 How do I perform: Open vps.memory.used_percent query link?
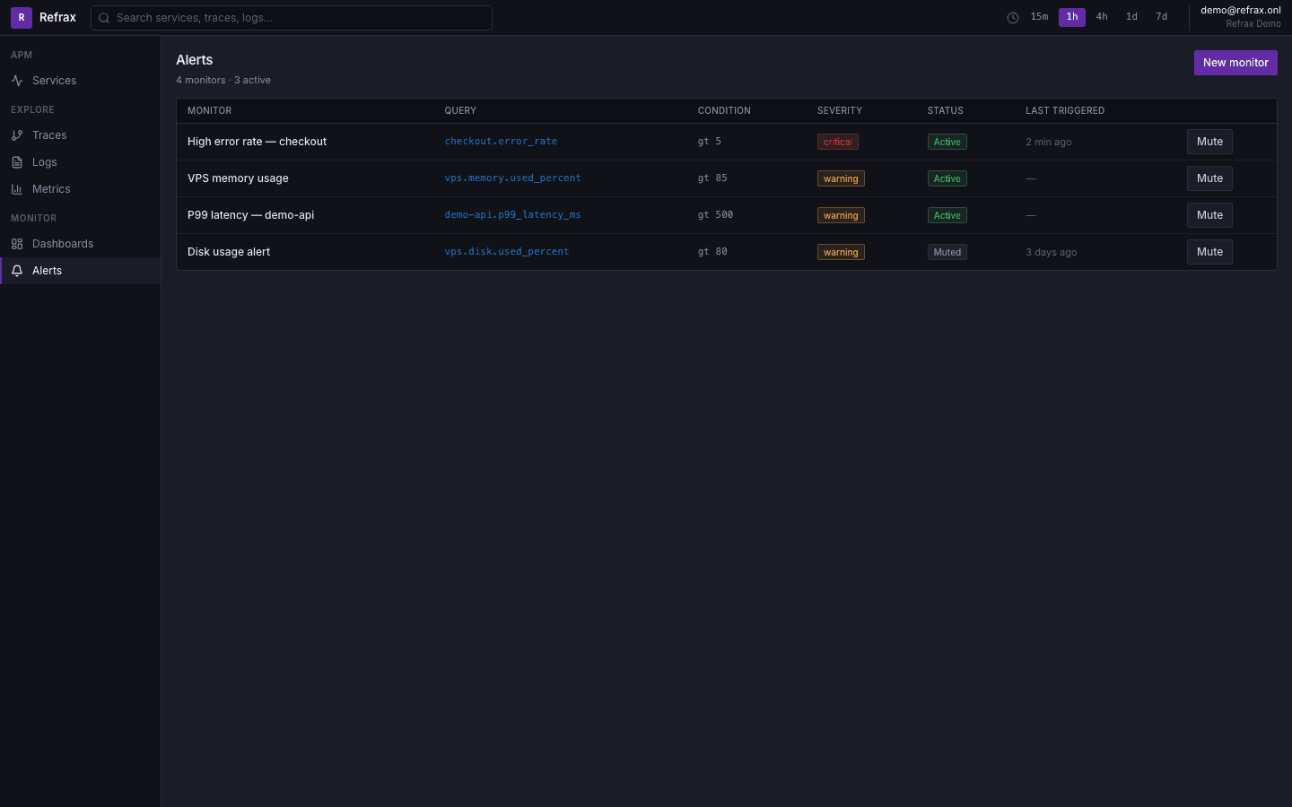point(512,178)
